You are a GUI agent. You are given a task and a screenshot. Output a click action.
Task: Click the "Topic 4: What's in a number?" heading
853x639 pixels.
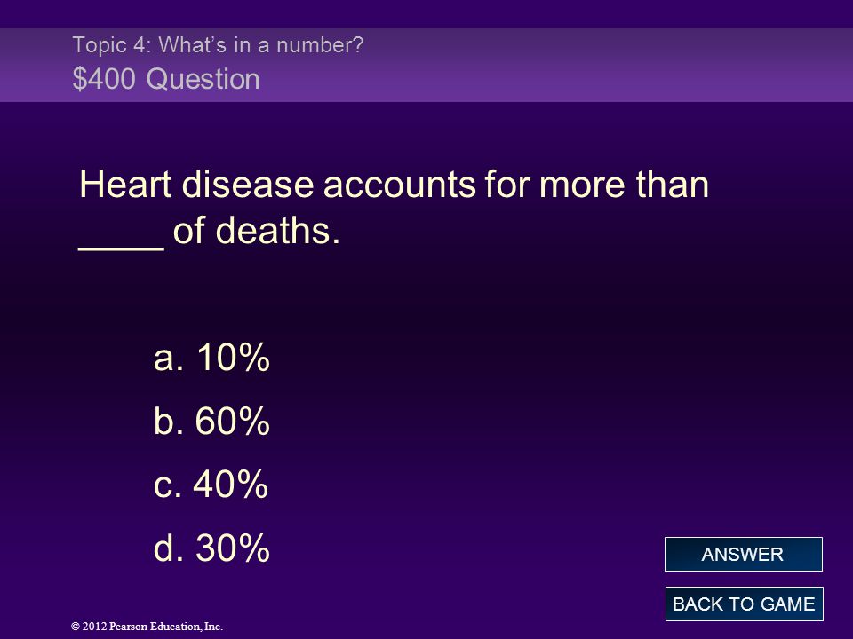218,45
